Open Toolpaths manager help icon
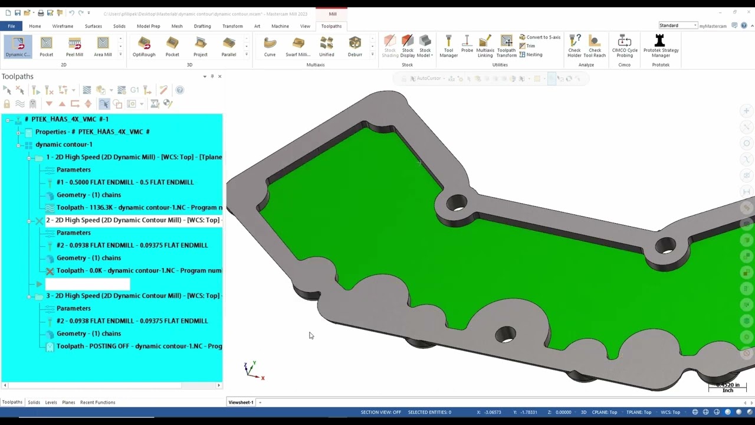 [180, 90]
